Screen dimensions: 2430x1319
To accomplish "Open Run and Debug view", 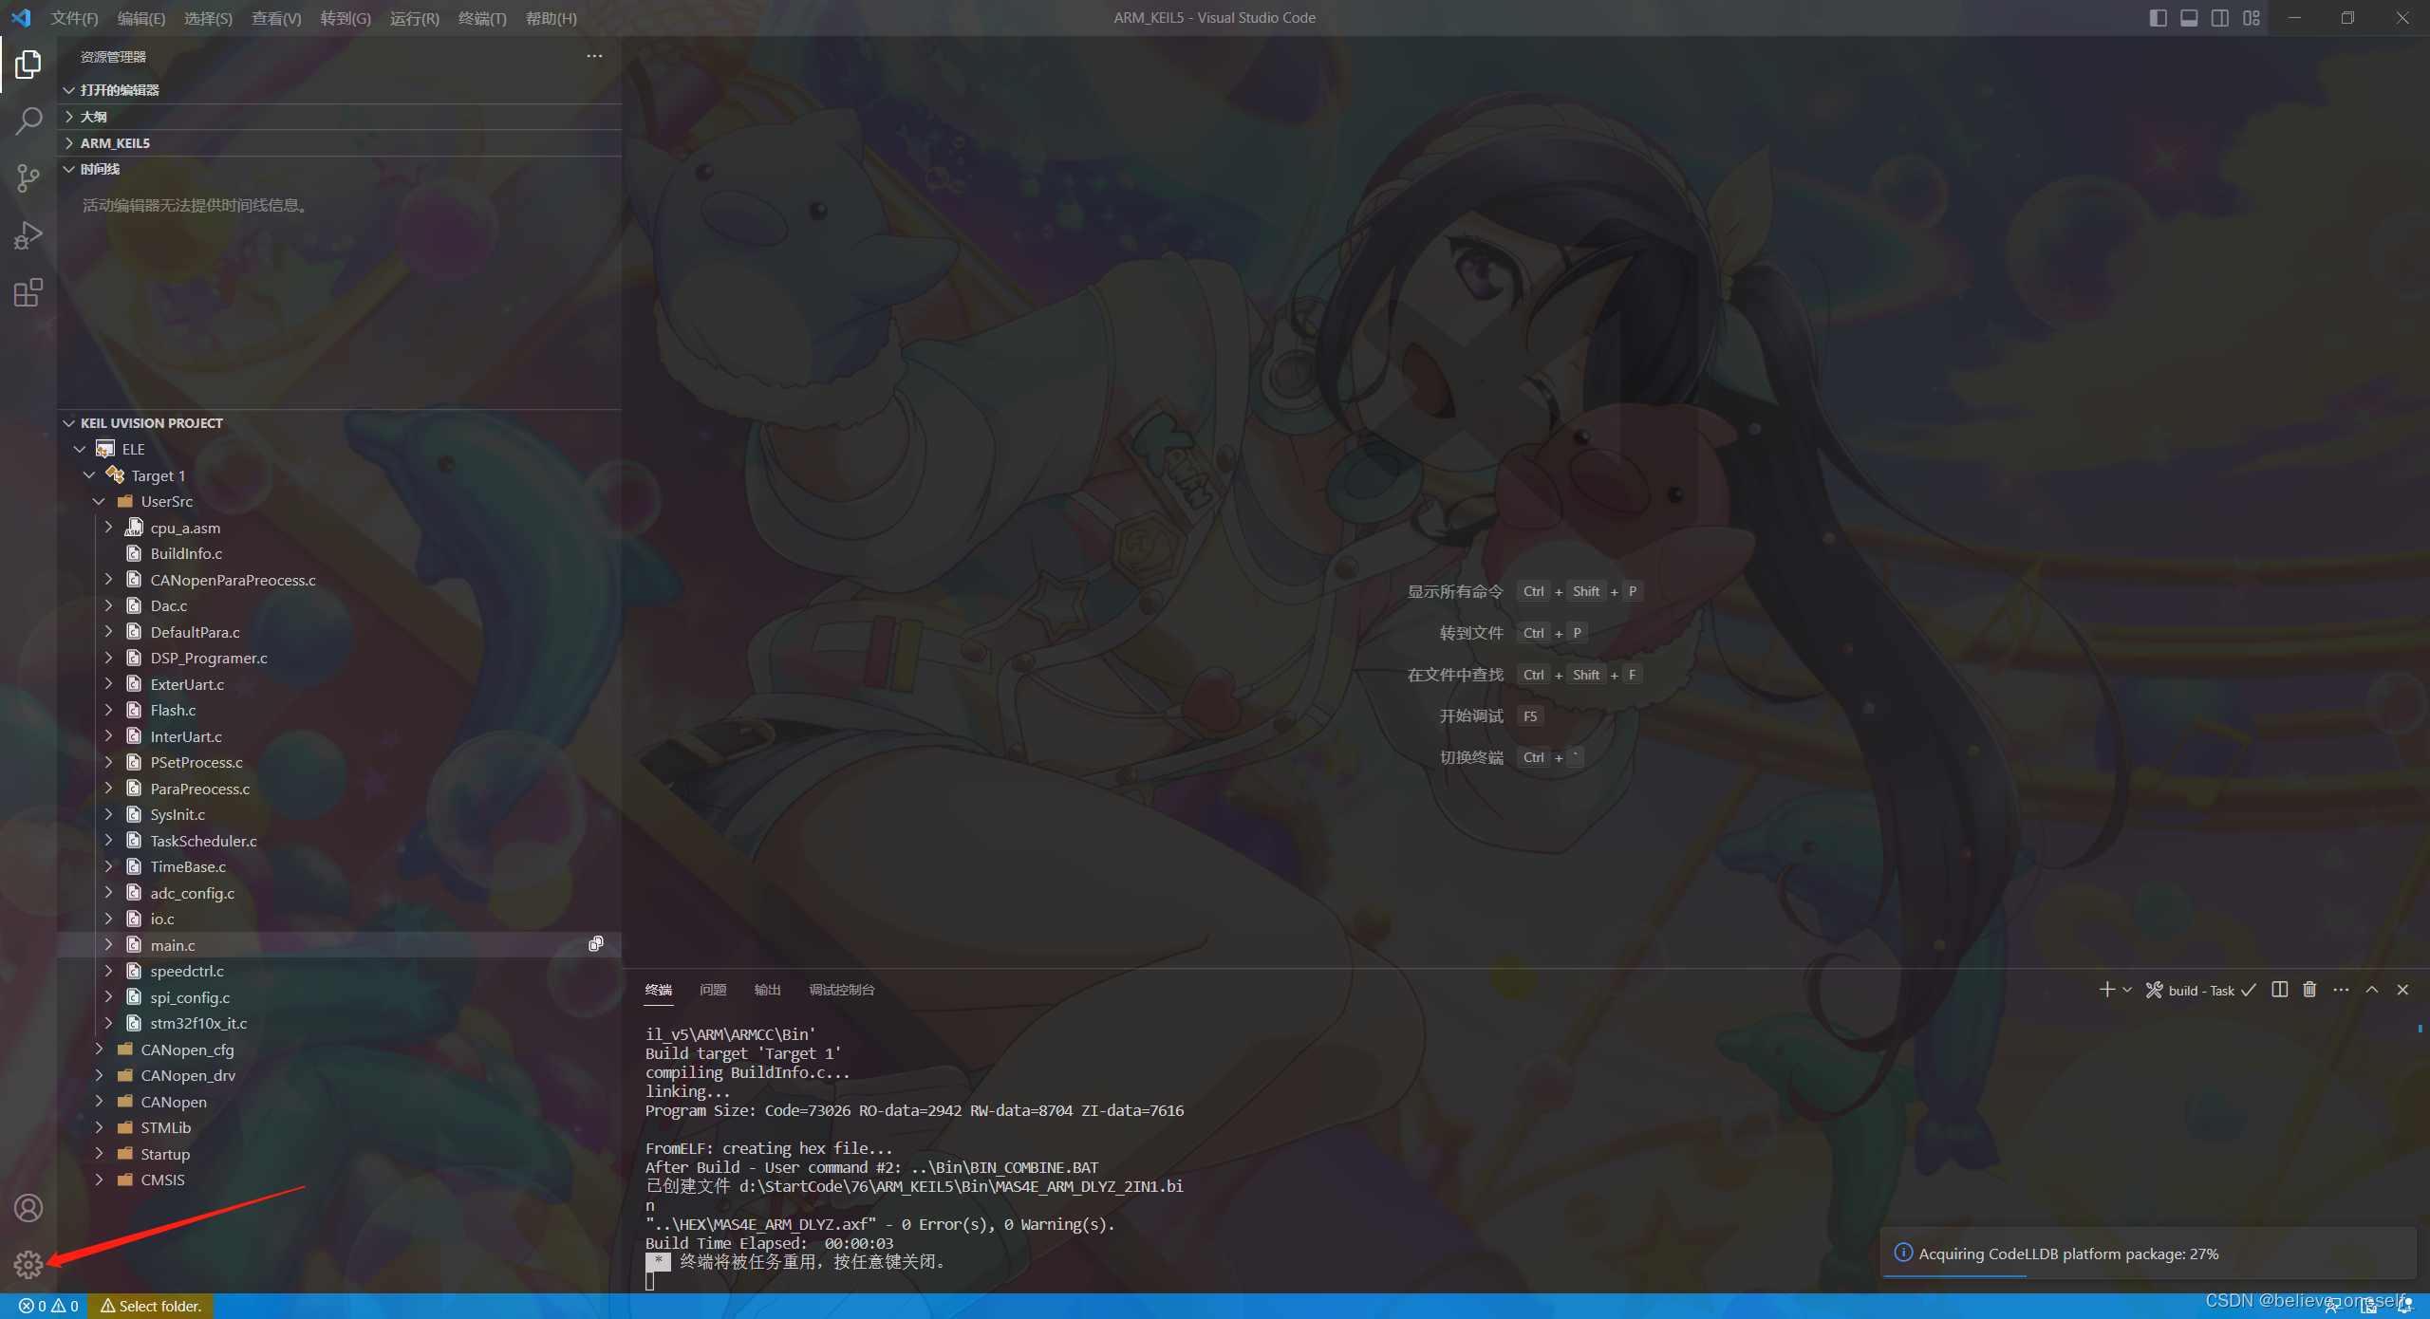I will coord(28,235).
